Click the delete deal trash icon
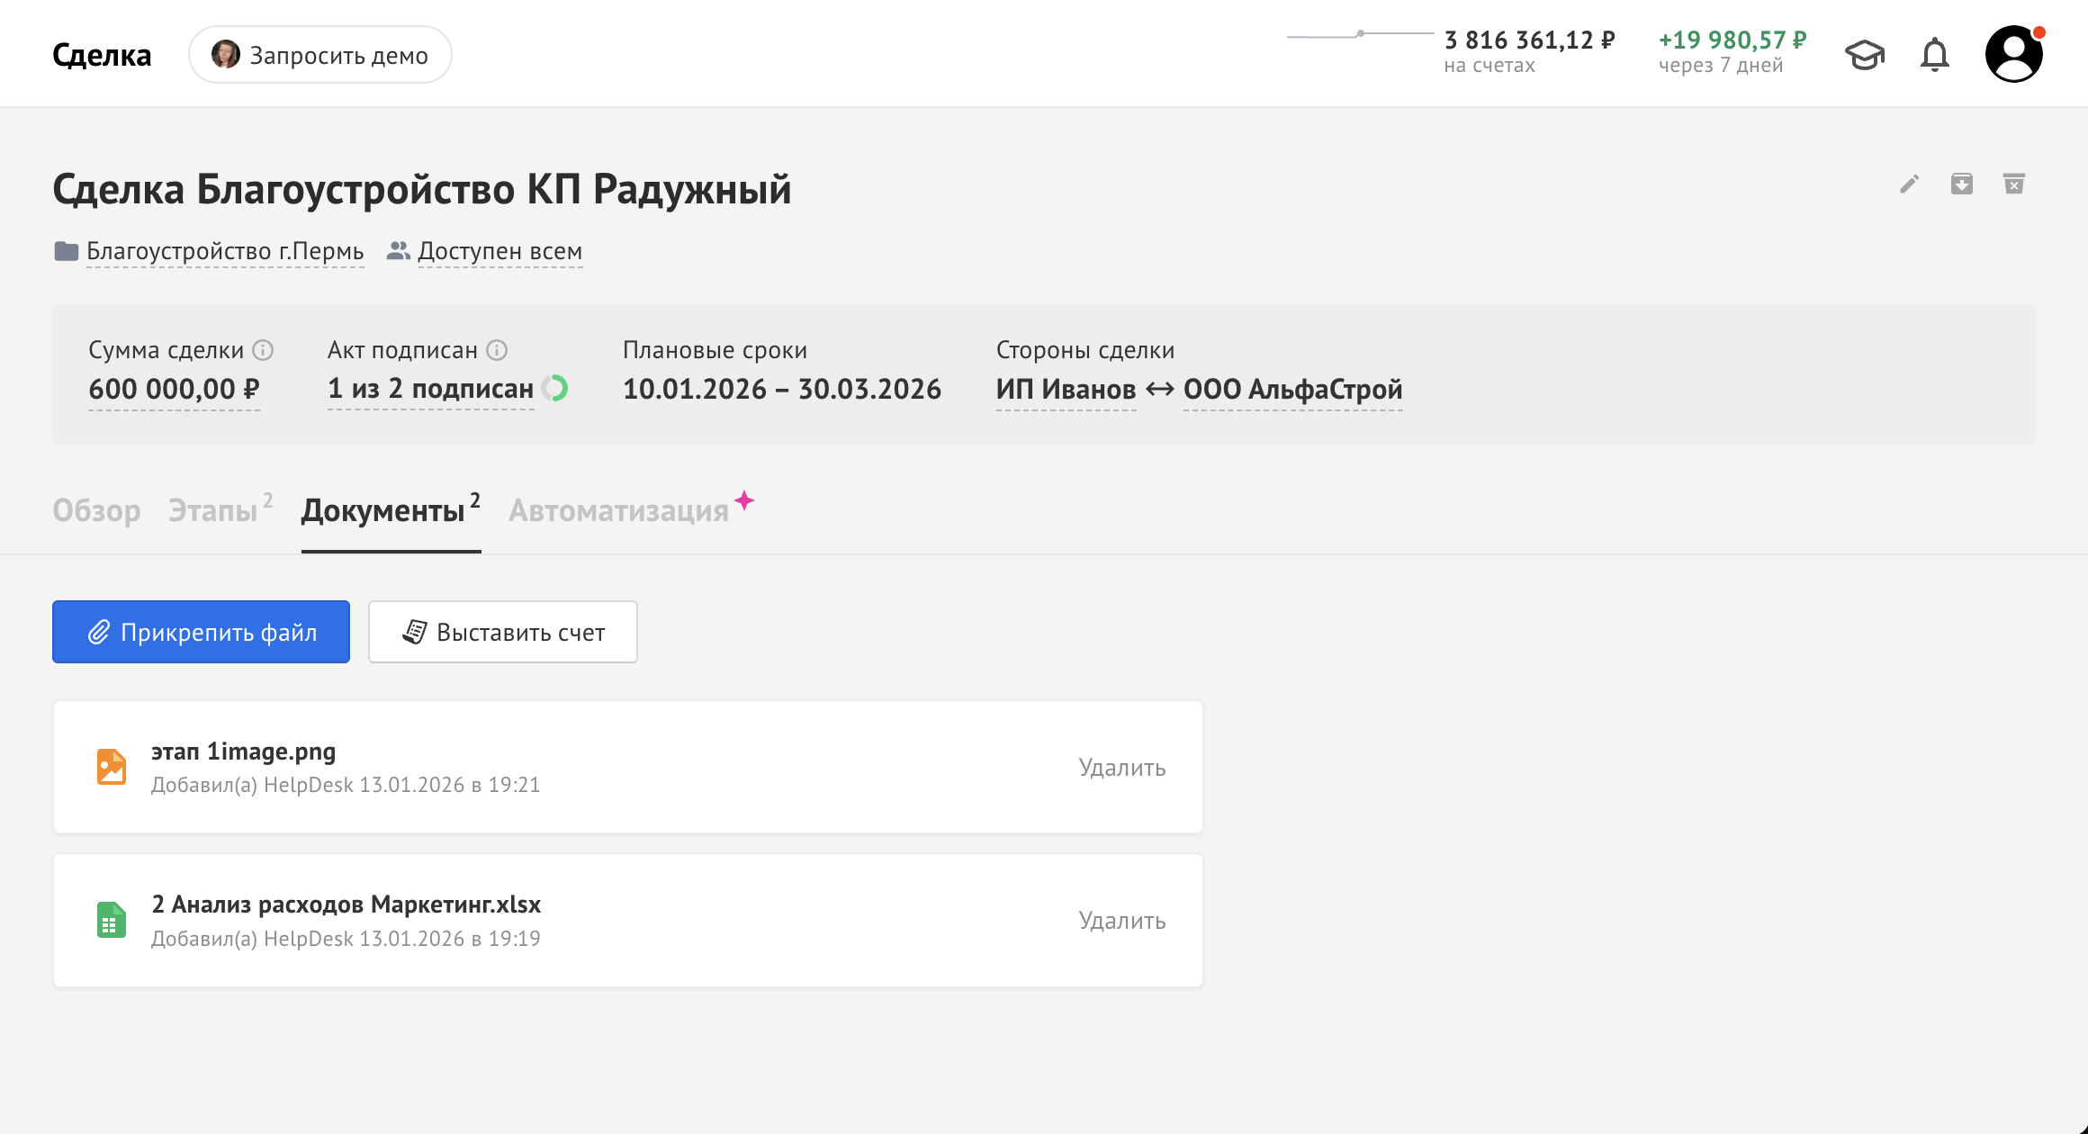Image resolution: width=2088 pixels, height=1134 pixels. 2013,184
